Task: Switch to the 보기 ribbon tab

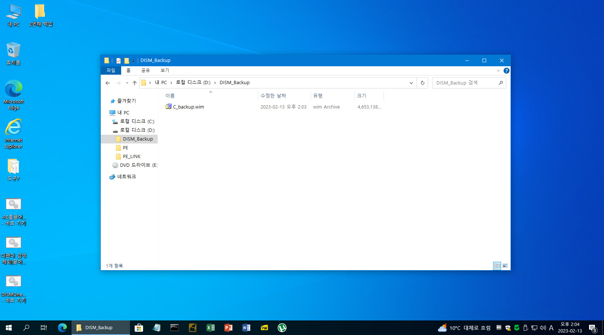Action: pos(165,70)
